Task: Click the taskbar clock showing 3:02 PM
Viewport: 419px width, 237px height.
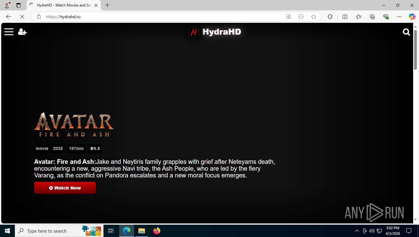Action: [393, 231]
